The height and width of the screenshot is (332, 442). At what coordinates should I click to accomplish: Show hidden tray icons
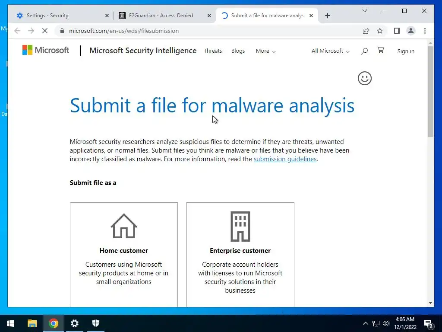coord(365,323)
